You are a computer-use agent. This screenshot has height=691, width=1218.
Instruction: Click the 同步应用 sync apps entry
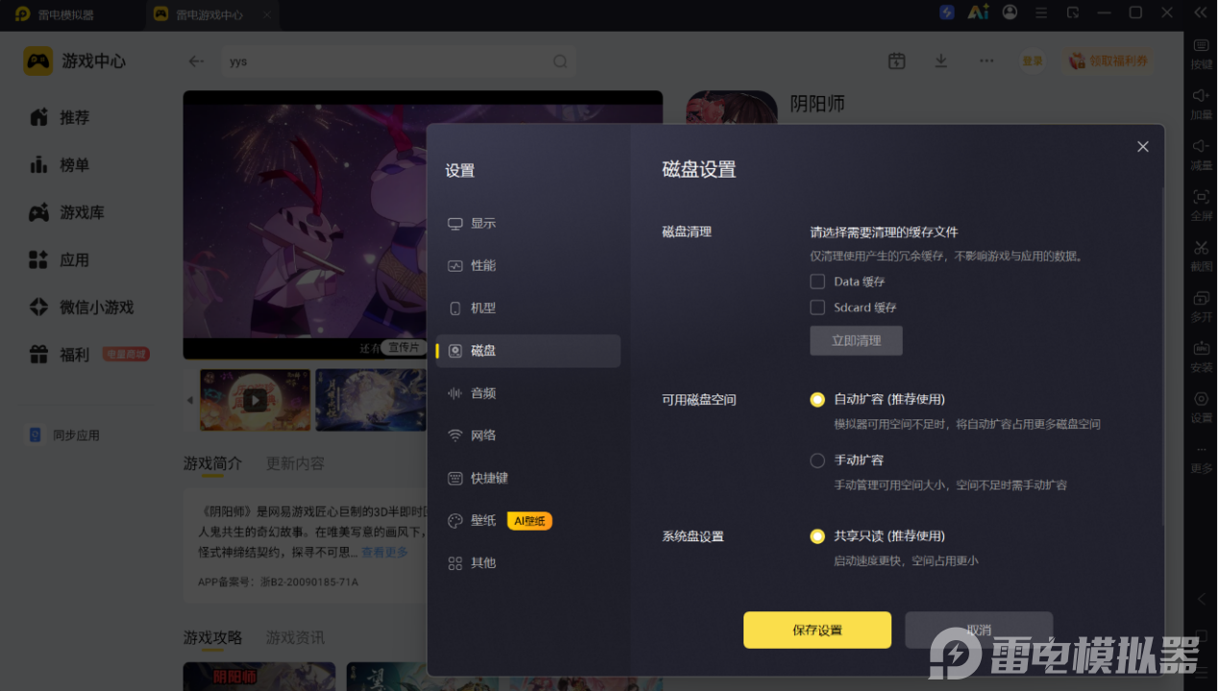[x=63, y=435]
